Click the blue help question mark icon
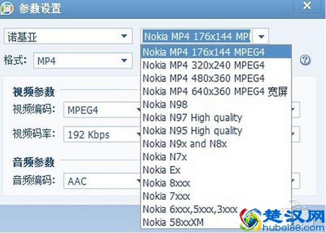This screenshot has width=326, height=233. [305, 60]
